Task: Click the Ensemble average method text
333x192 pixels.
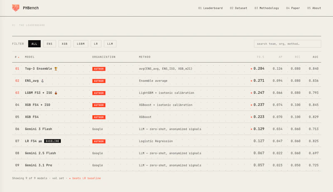Action: click(x=153, y=81)
